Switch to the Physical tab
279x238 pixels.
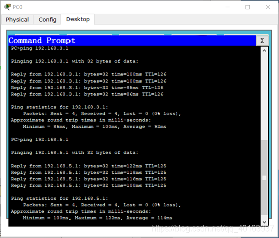(x=17, y=20)
